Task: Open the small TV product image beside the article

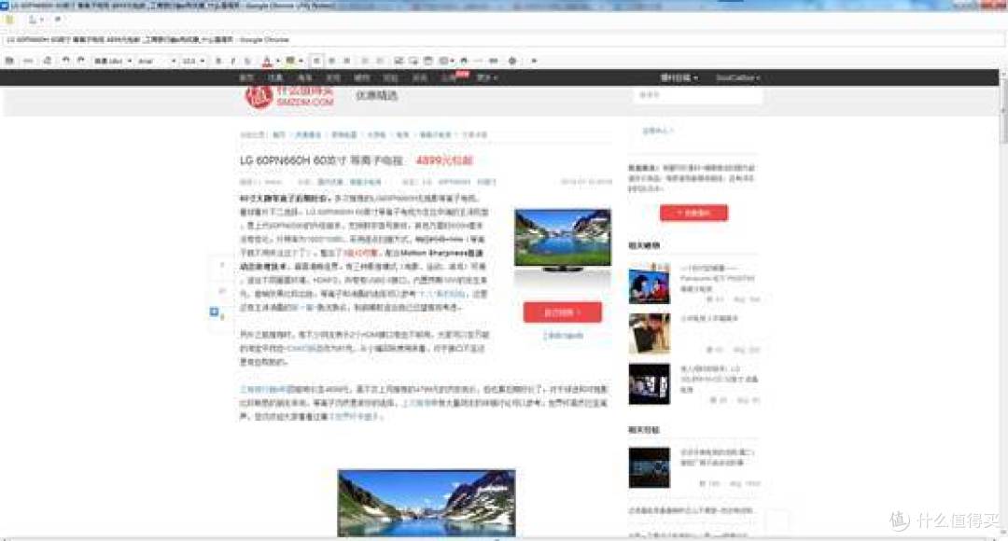Action: point(563,239)
